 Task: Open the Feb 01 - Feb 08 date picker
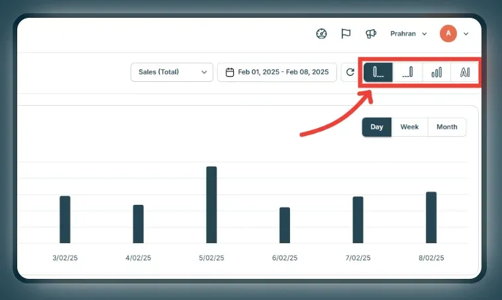(x=277, y=72)
